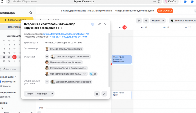Open the 11:00 – 12:00 Феодосия event block
The width and height of the screenshot is (196, 113).
point(122,59)
